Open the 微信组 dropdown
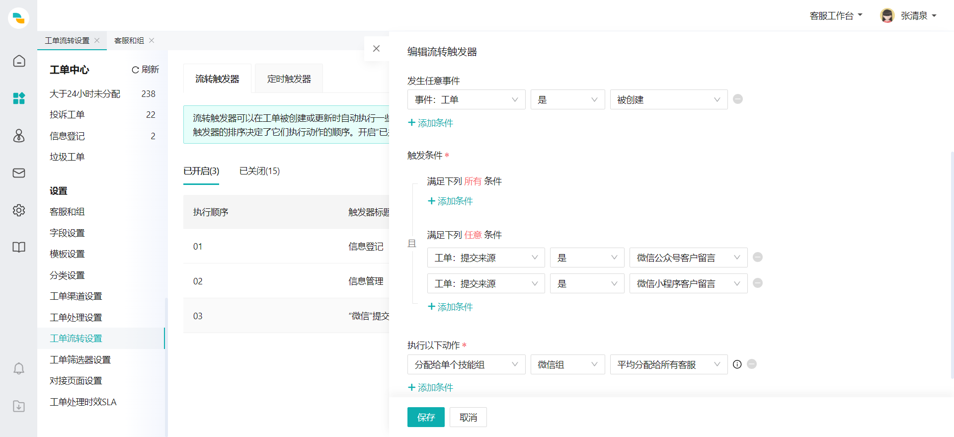954x437 pixels. tap(567, 364)
